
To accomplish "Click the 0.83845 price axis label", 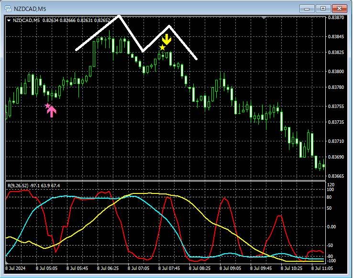I will (336, 36).
